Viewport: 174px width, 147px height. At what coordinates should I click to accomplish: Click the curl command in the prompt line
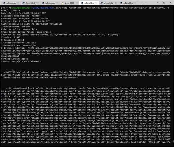tap(112, 8)
